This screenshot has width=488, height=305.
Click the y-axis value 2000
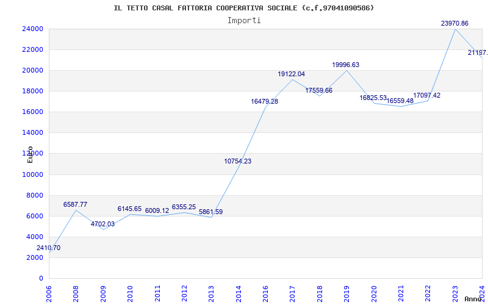(34, 257)
